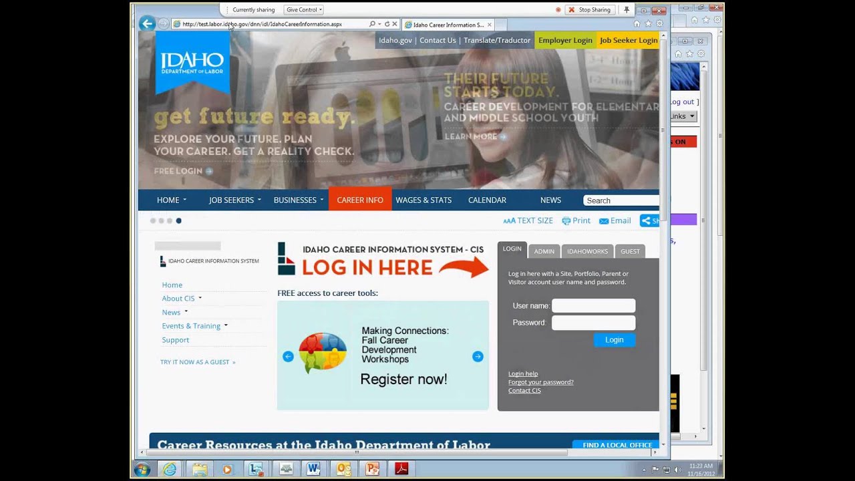Expand the BUSINESSES navigation menu
This screenshot has width=855, height=481.
[x=299, y=200]
